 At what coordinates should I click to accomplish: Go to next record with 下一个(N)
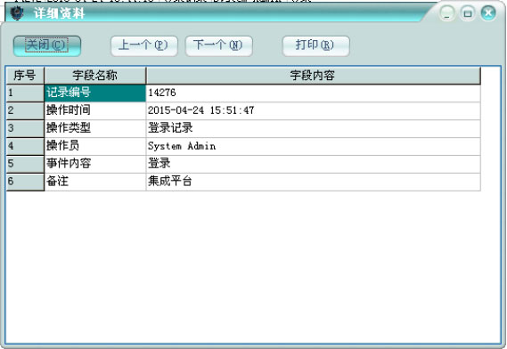tap(219, 46)
